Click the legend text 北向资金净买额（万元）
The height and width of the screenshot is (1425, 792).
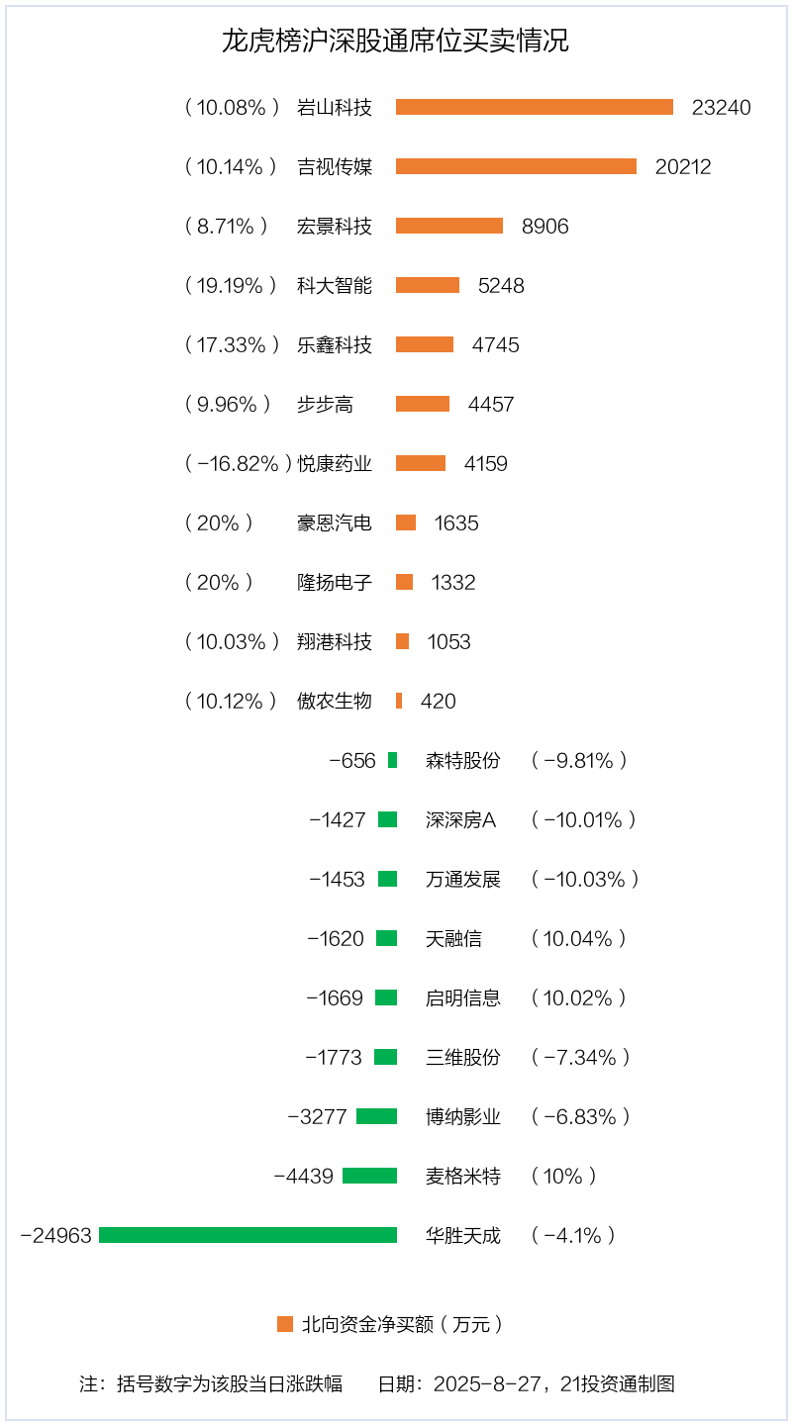click(403, 1324)
